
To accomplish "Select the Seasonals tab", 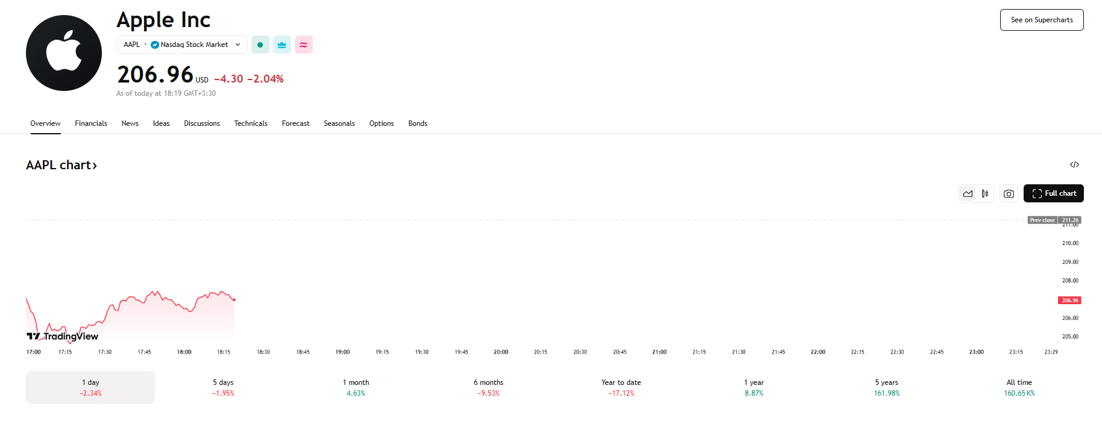I will 339,123.
